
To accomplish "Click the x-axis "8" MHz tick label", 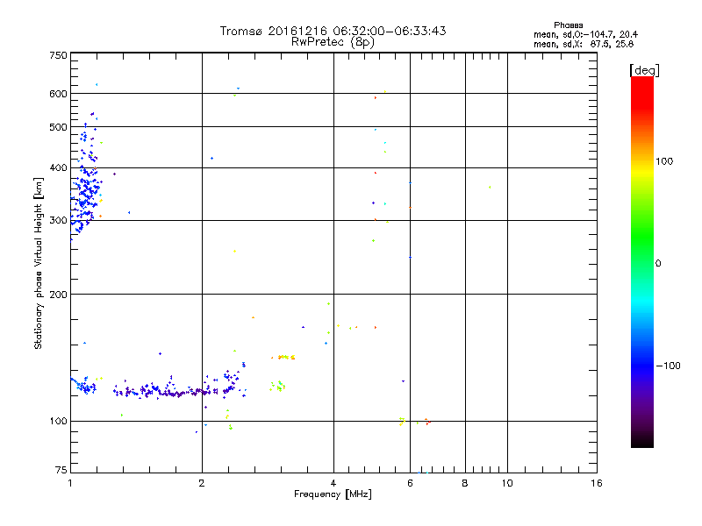I will pyautogui.click(x=465, y=483).
